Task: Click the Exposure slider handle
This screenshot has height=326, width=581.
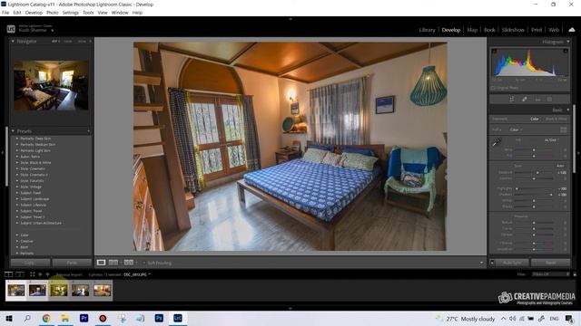Action: pos(537,173)
